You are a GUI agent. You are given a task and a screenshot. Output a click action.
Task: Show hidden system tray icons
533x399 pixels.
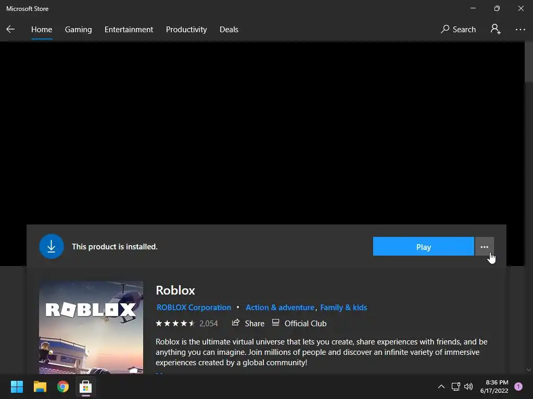click(x=441, y=387)
